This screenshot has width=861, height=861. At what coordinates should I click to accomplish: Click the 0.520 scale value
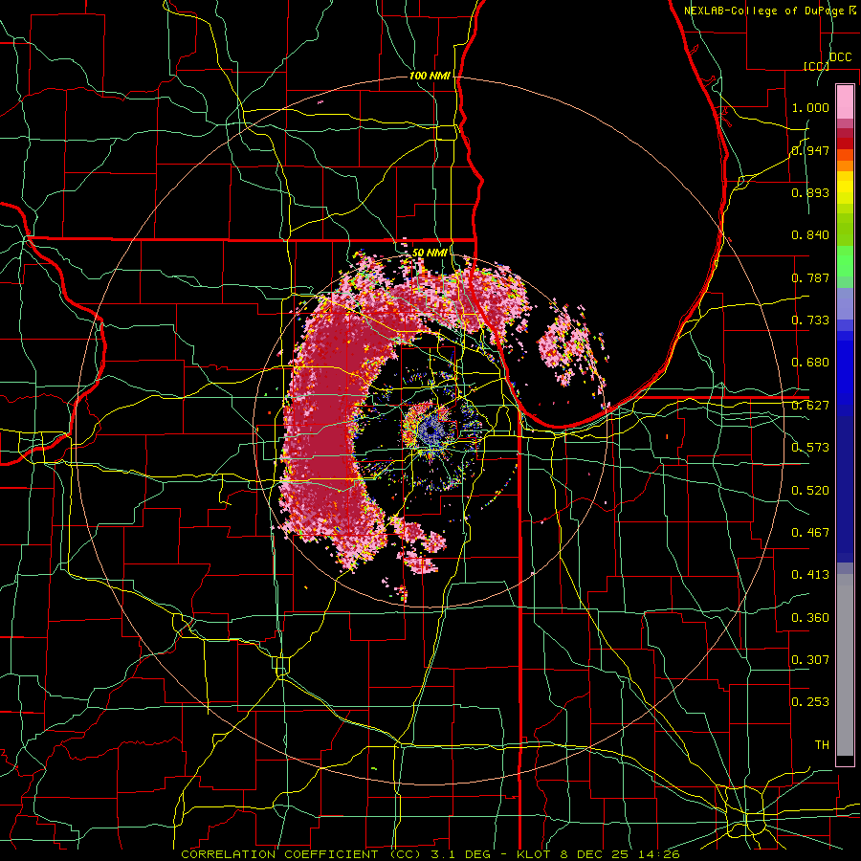point(810,491)
